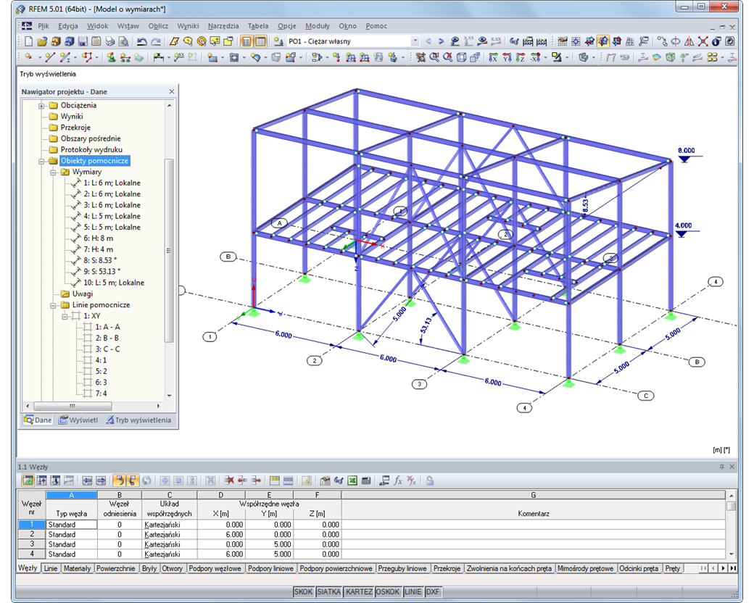Toggle SKOK snap in status bar
The width and height of the screenshot is (754, 603).
click(x=304, y=591)
